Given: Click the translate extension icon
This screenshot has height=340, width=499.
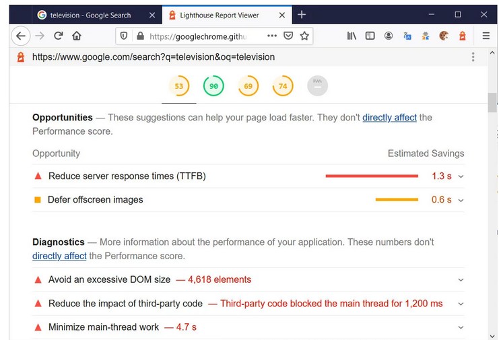Looking at the screenshot, I should pyautogui.click(x=407, y=36).
